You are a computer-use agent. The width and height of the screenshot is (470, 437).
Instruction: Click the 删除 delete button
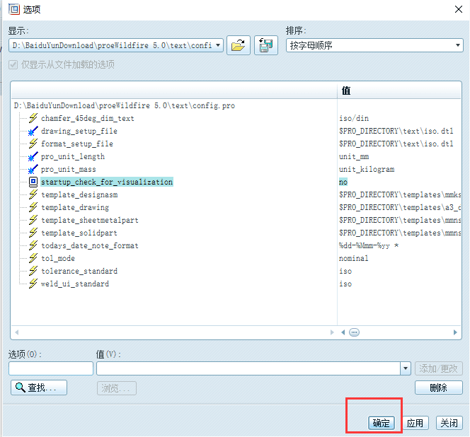438,388
